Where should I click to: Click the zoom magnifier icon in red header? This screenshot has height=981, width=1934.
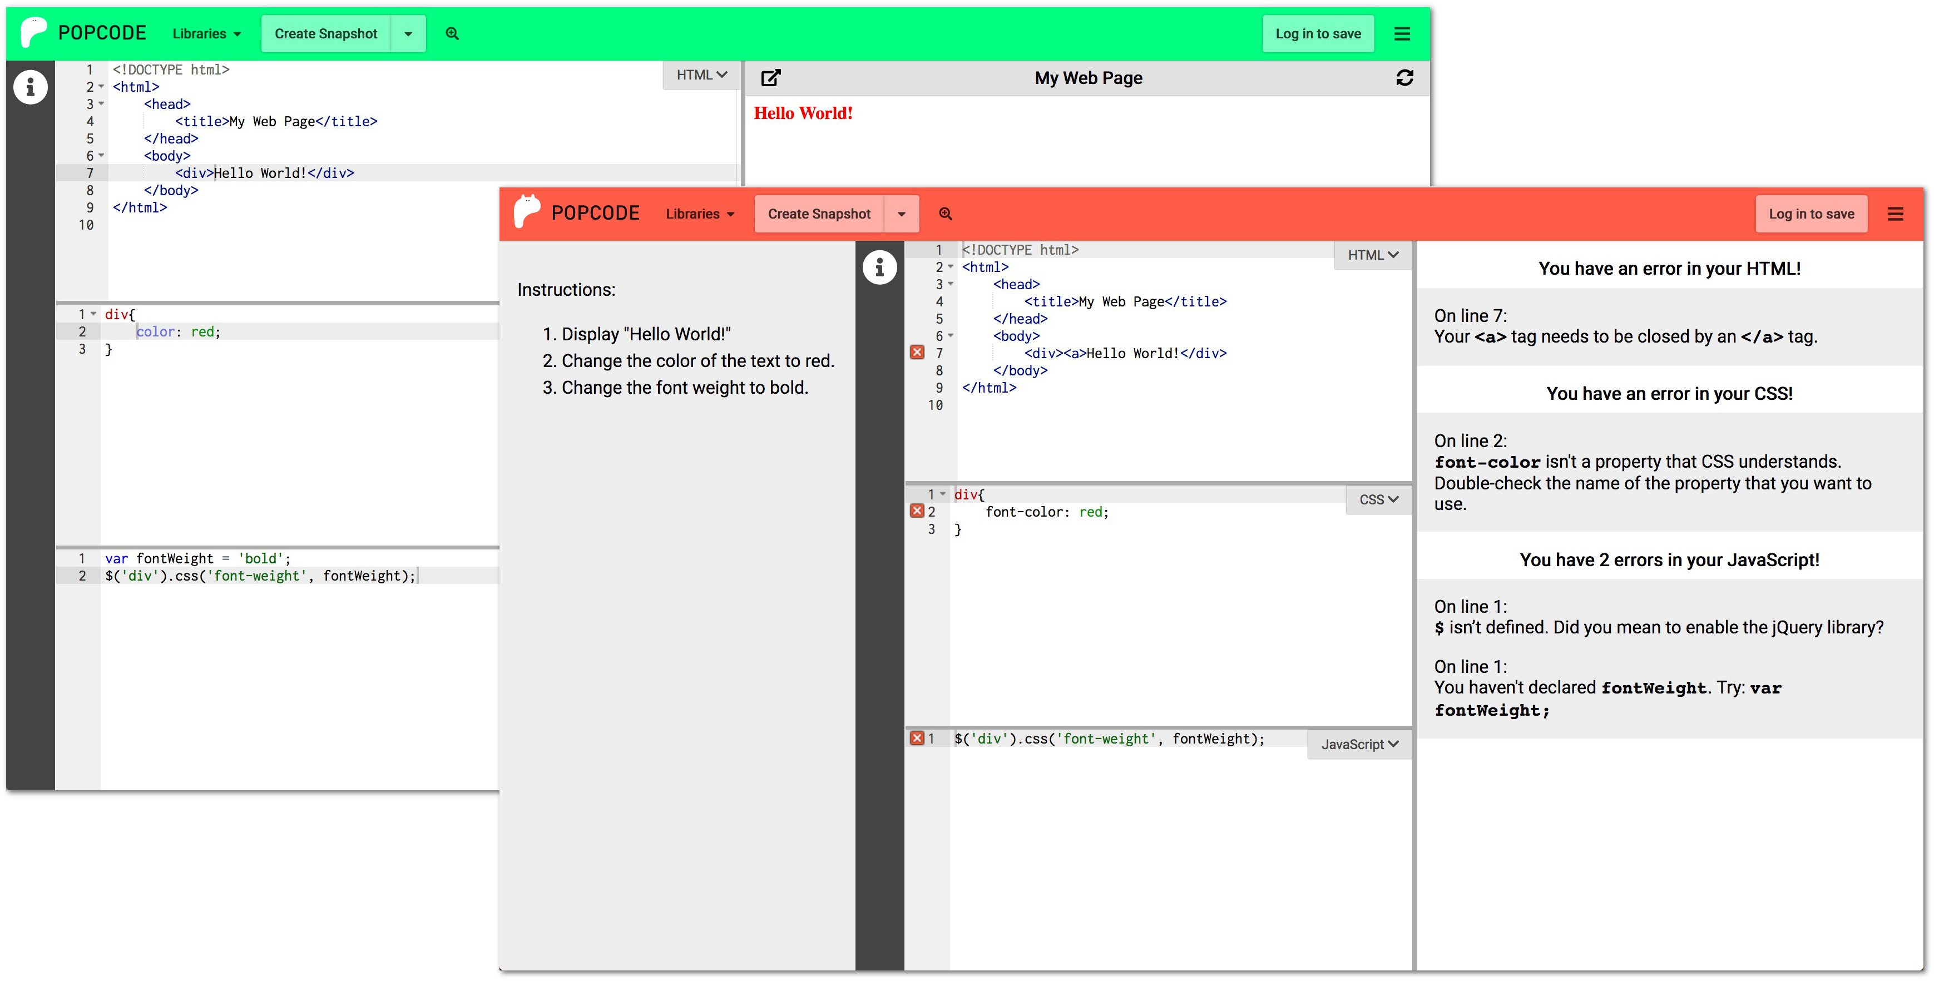tap(945, 214)
